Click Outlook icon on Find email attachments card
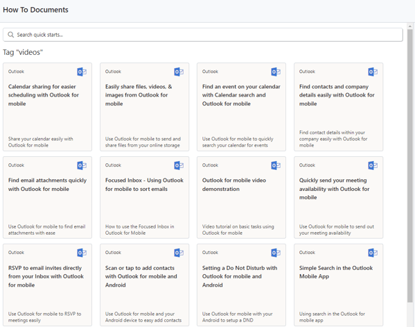415x327 pixels. point(82,165)
